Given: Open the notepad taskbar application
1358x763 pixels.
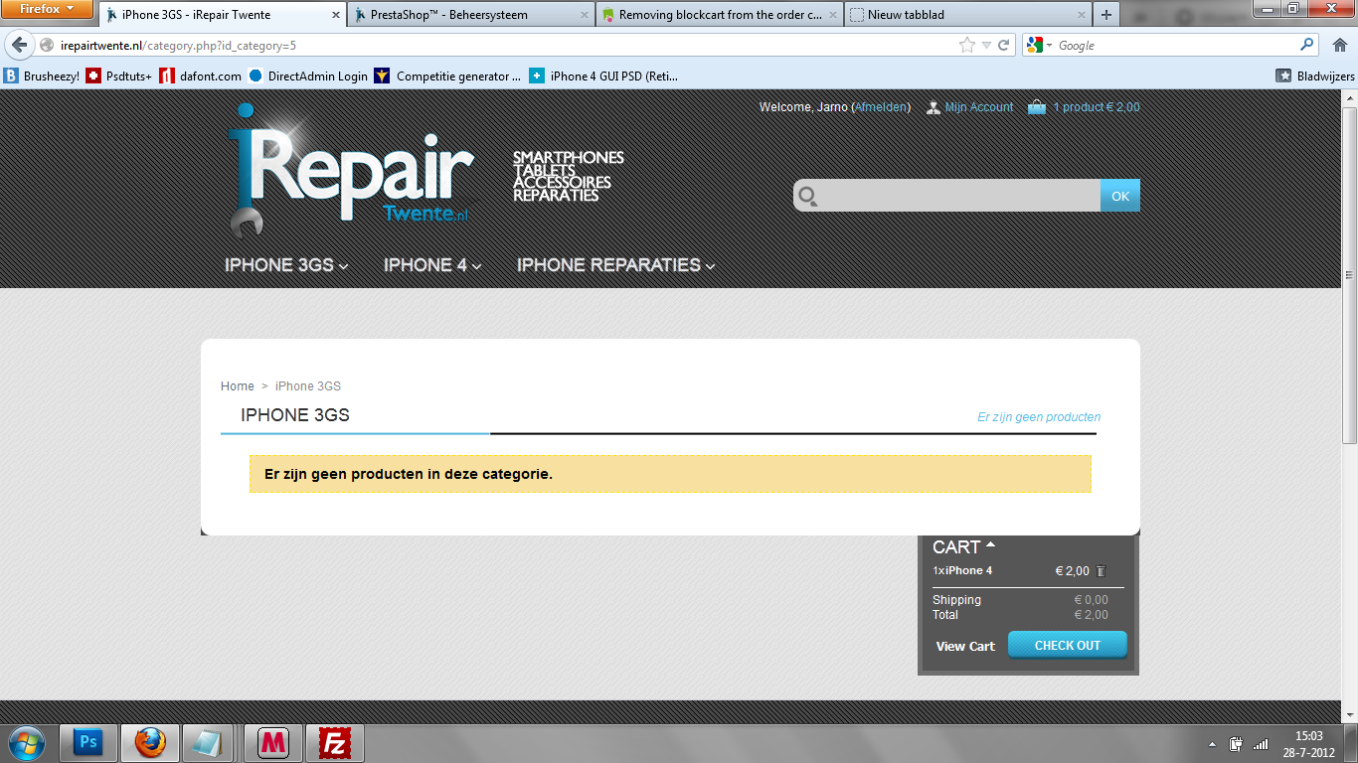Looking at the screenshot, I should [210, 742].
